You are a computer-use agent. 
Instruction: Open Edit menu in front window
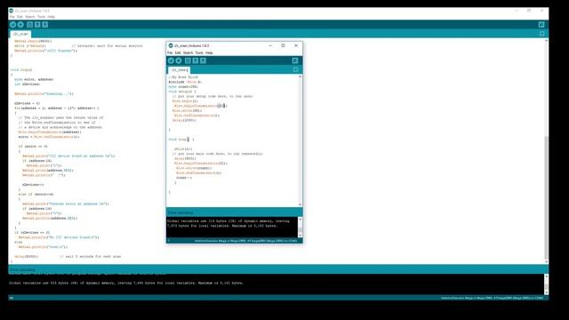pyautogui.click(x=178, y=53)
